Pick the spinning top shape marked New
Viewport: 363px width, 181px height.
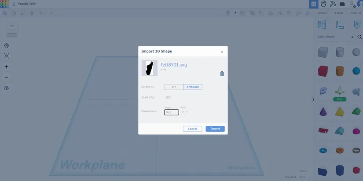point(340,92)
